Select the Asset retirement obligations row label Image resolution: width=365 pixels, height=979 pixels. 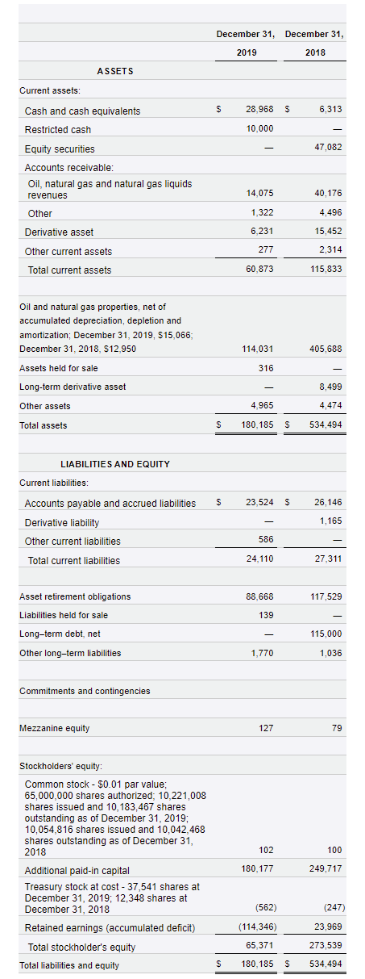pyautogui.click(x=75, y=596)
